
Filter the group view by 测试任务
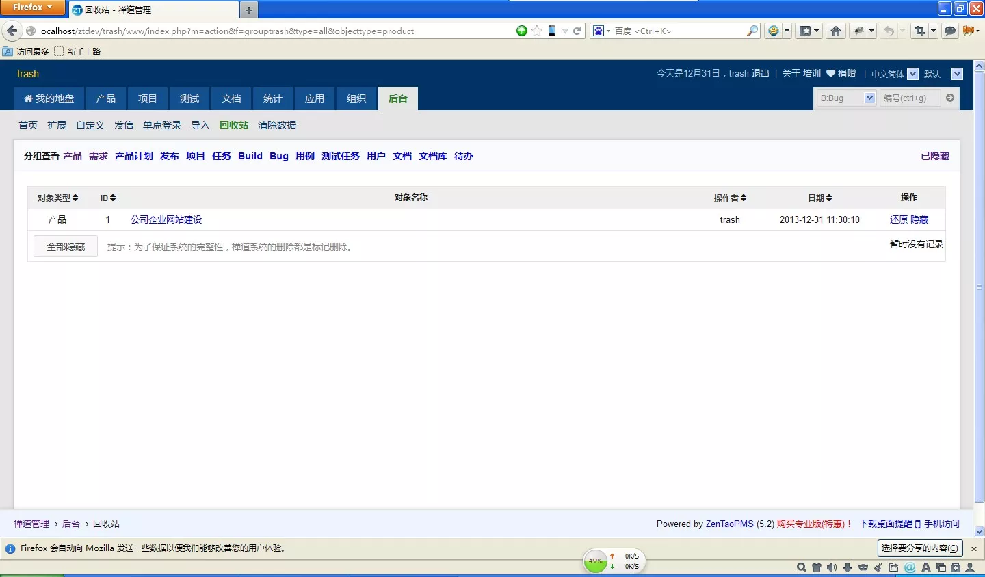click(341, 156)
